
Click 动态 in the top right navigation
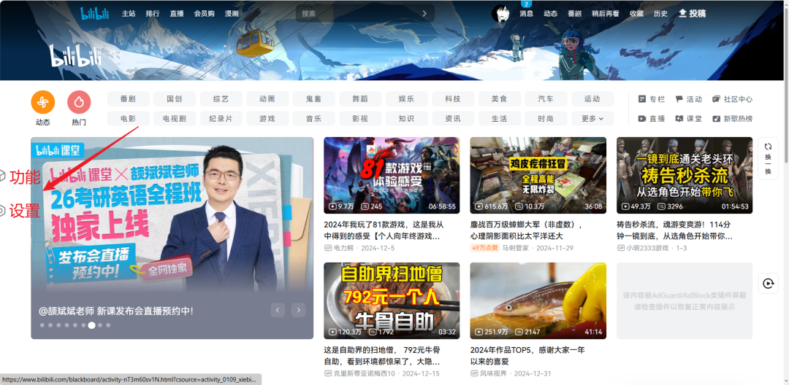551,14
